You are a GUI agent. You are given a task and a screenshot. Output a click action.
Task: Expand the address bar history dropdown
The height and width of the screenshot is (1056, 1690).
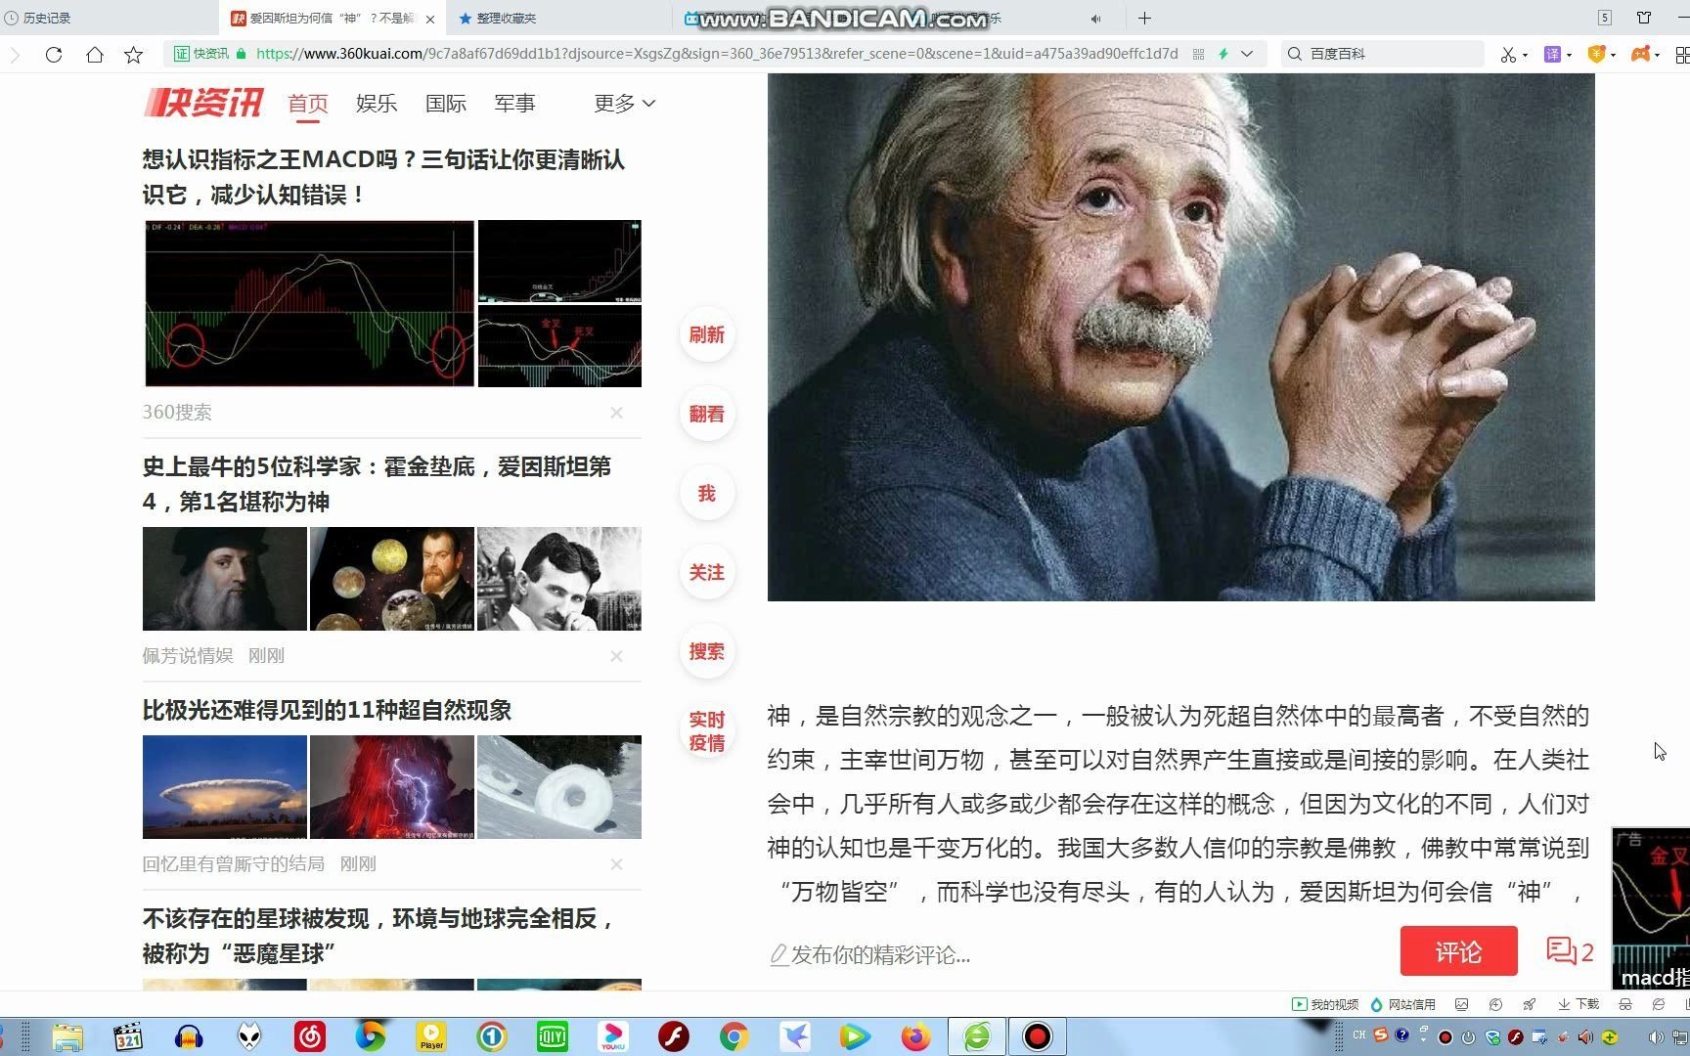[1247, 54]
